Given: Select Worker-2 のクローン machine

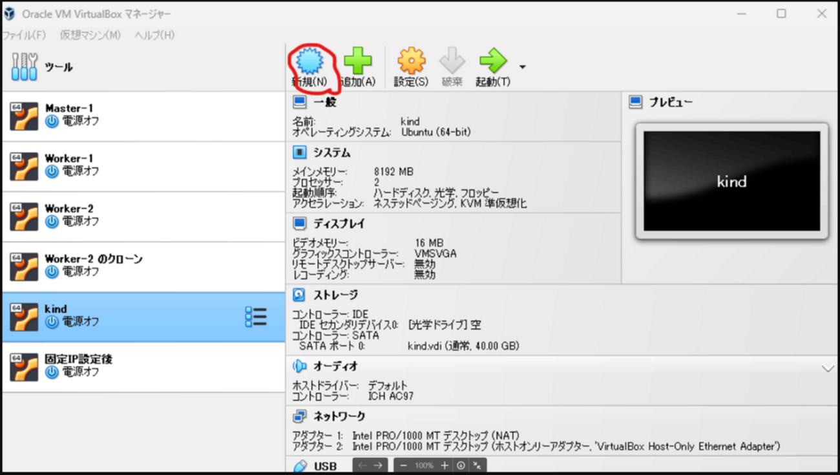Looking at the screenshot, I should [143, 267].
